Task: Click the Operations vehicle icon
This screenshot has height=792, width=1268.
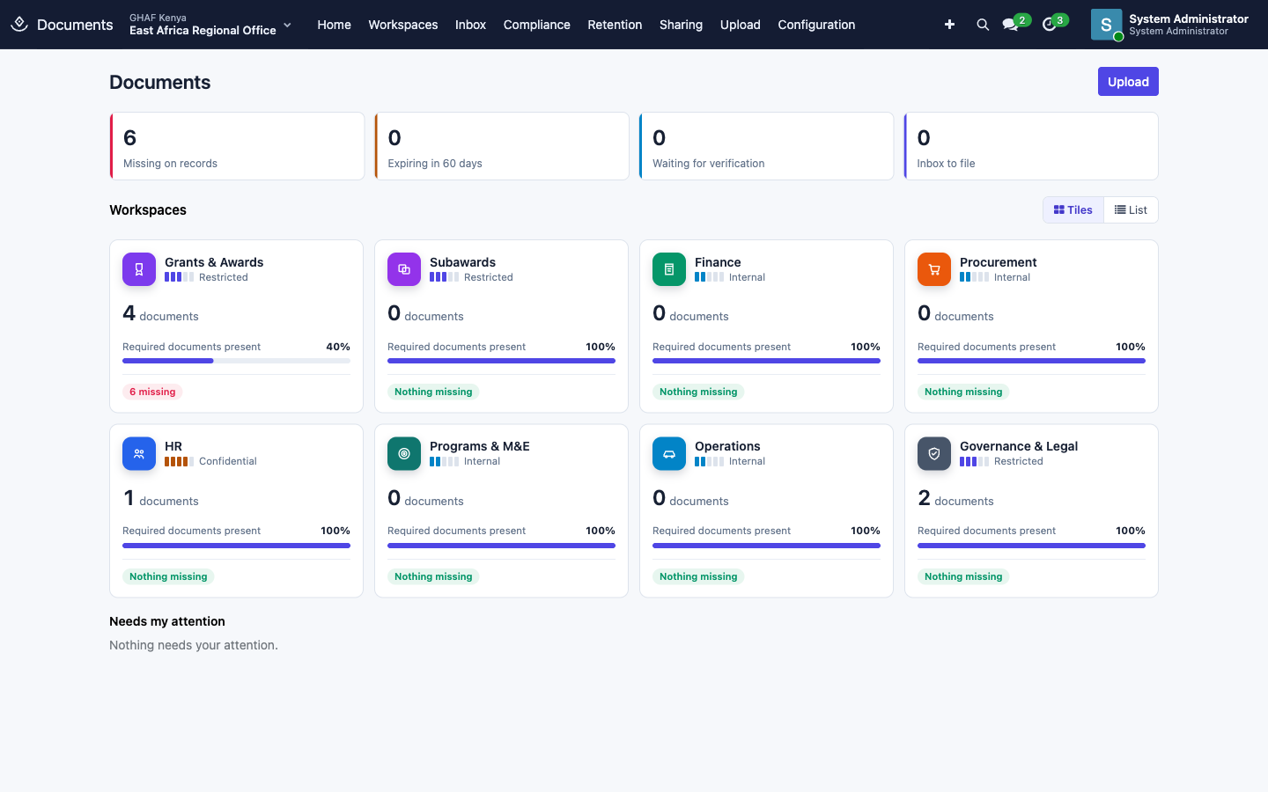Action: pos(669,454)
